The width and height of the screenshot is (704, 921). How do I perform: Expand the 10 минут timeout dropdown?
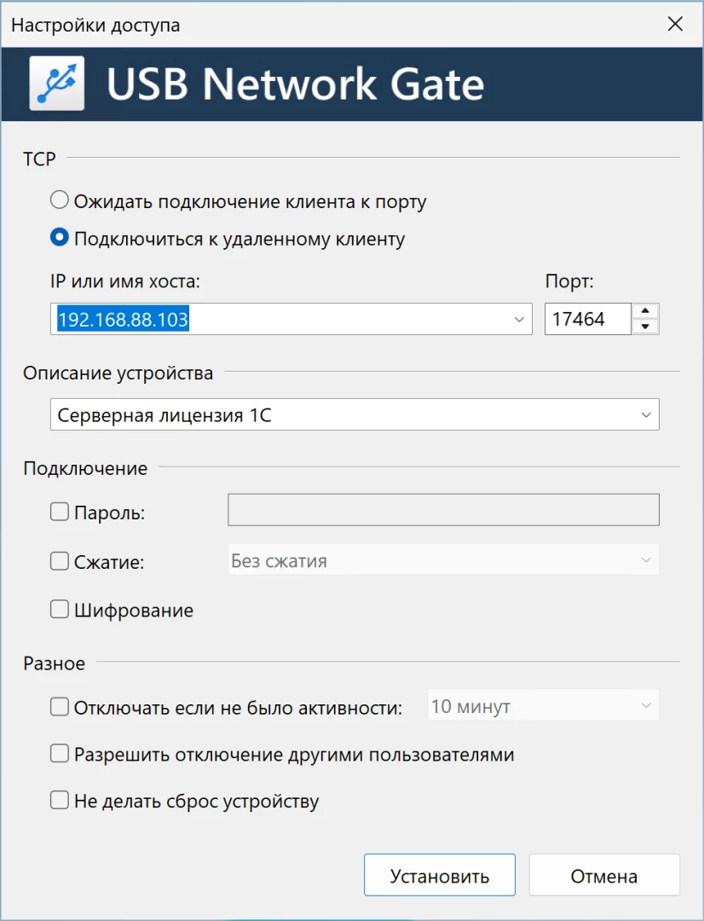(543, 707)
